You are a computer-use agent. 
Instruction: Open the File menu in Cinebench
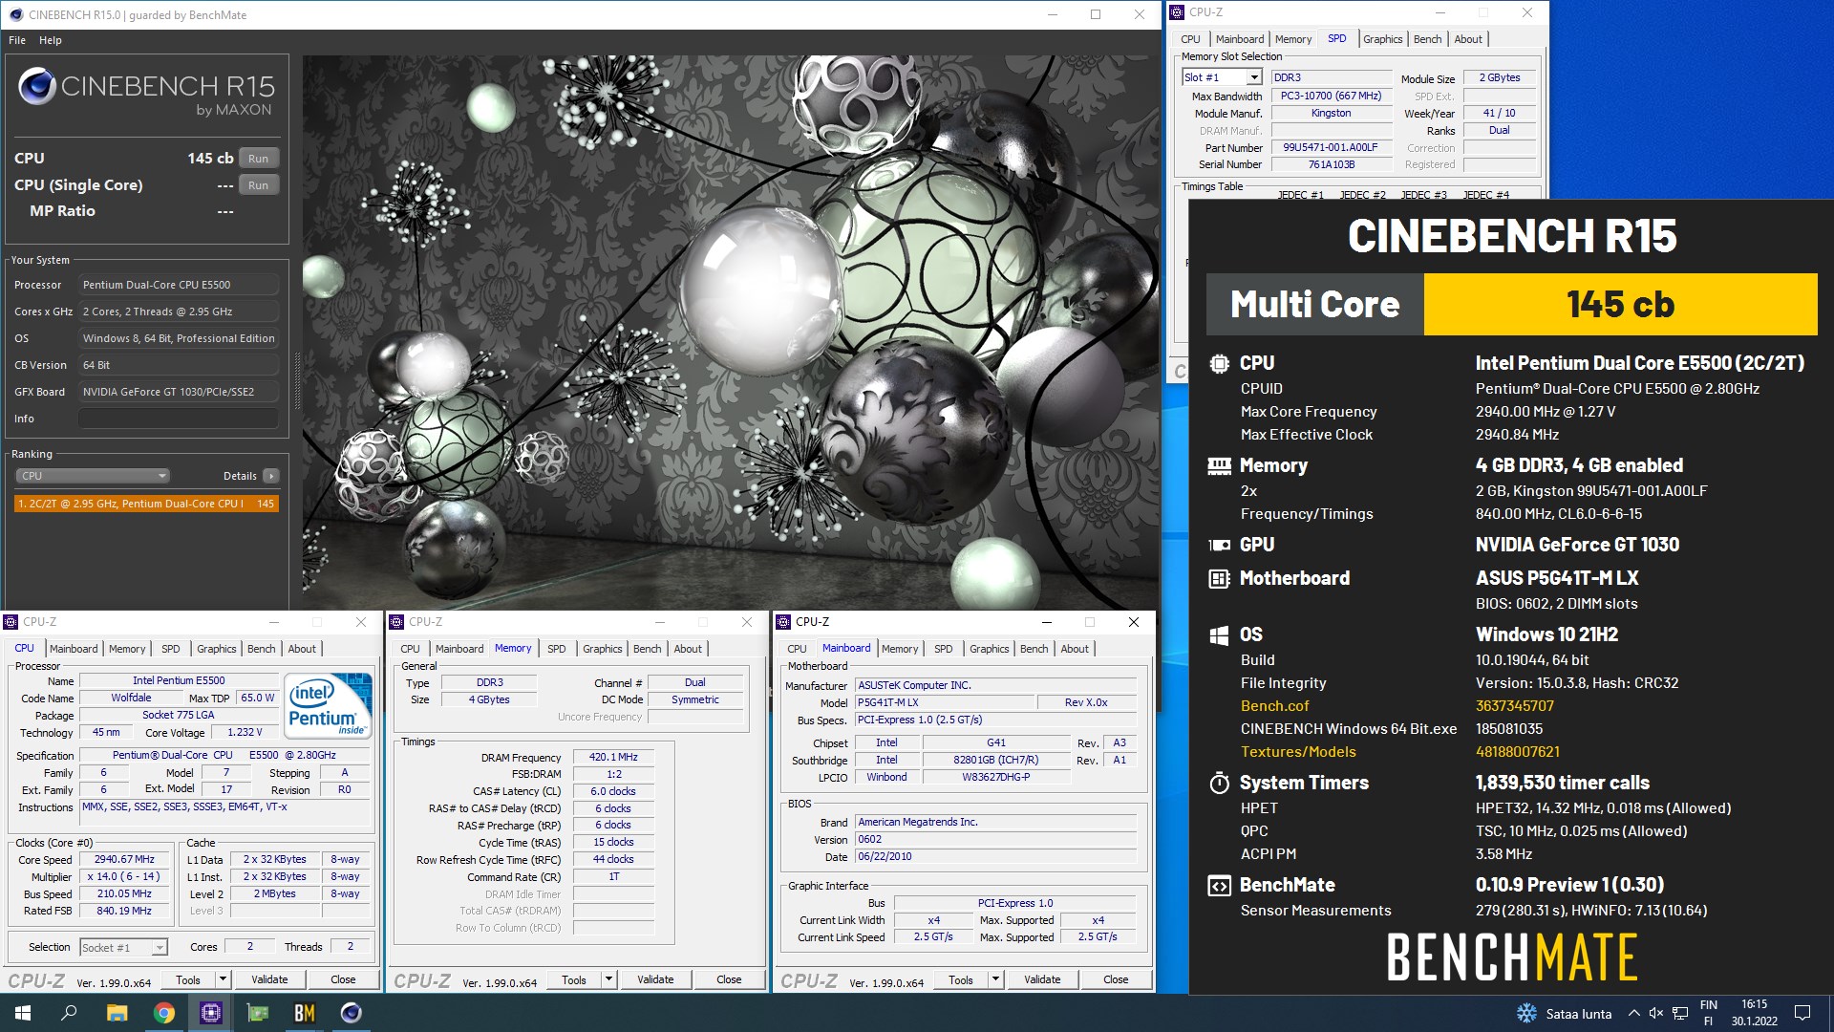[17, 40]
